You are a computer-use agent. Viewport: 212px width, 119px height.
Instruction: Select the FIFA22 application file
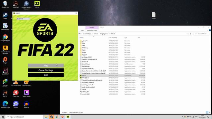[112, 76]
